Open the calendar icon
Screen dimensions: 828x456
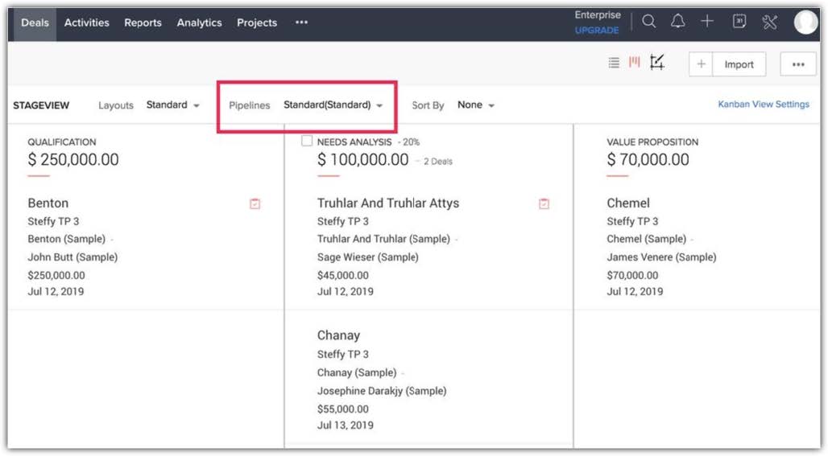coord(739,23)
